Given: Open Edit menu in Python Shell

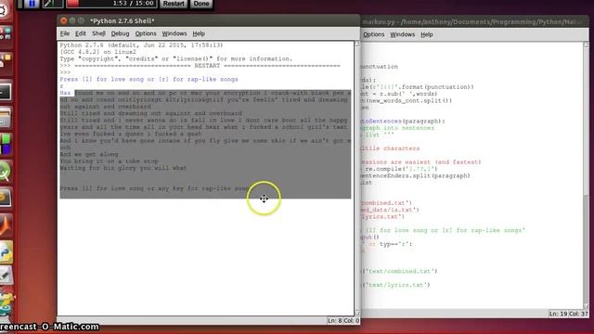Looking at the screenshot, I should coord(81,33).
